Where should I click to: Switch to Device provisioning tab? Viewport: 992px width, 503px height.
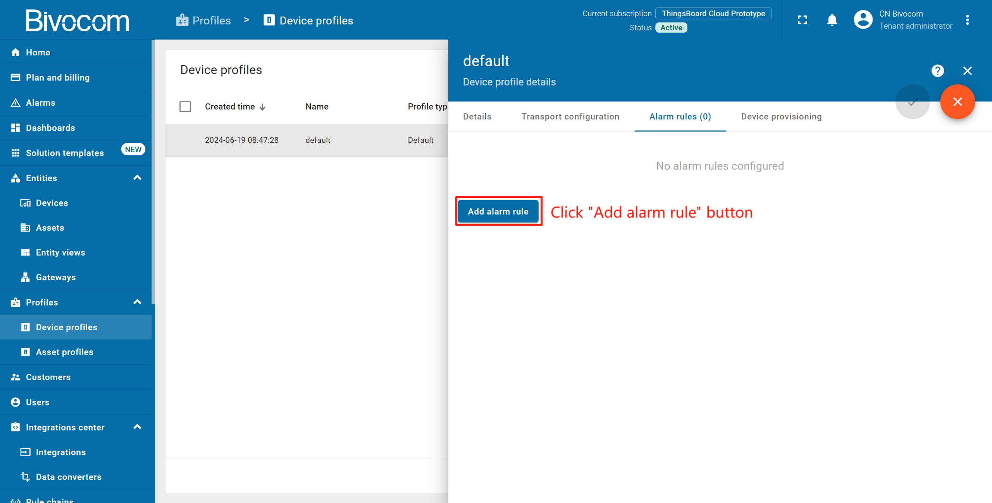click(x=781, y=117)
